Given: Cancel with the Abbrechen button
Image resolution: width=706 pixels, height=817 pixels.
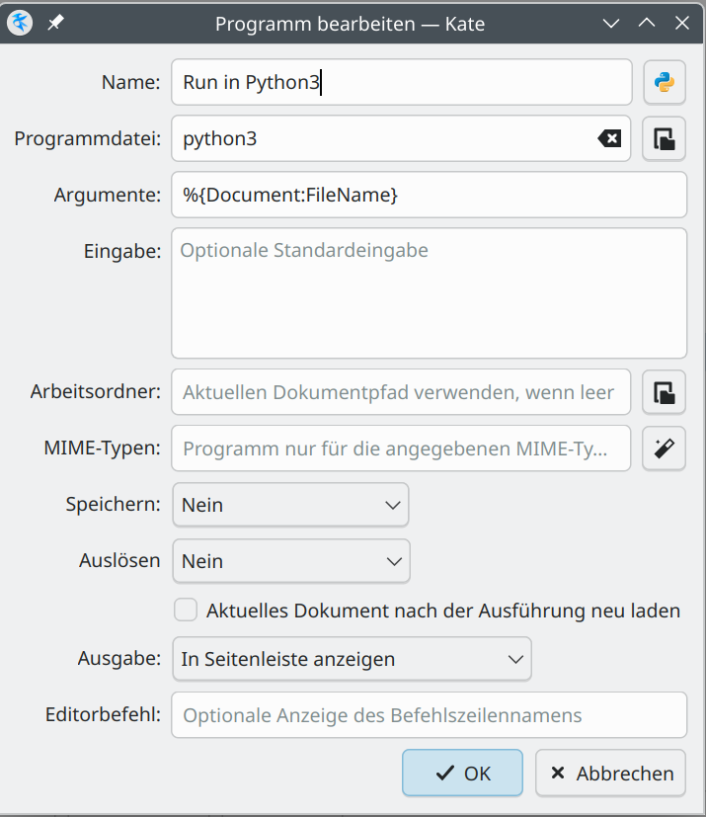Looking at the screenshot, I should [x=611, y=773].
